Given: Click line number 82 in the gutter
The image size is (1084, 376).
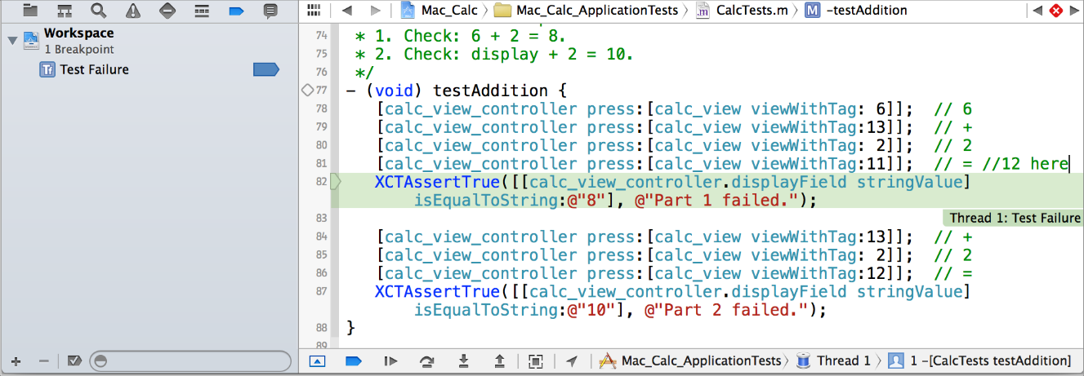Looking at the screenshot, I should coord(320,182).
